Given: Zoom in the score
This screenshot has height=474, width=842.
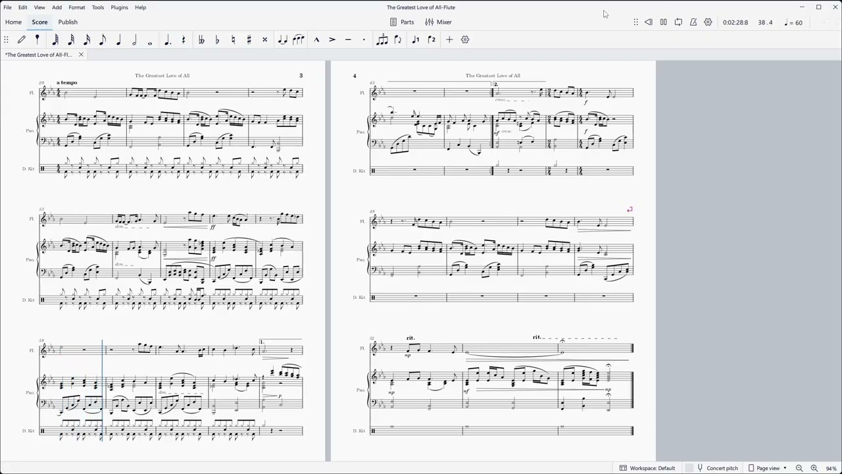Looking at the screenshot, I should click(x=814, y=468).
